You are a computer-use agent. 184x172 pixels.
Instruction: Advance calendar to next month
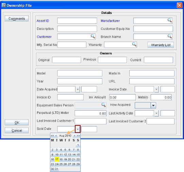[74, 136]
